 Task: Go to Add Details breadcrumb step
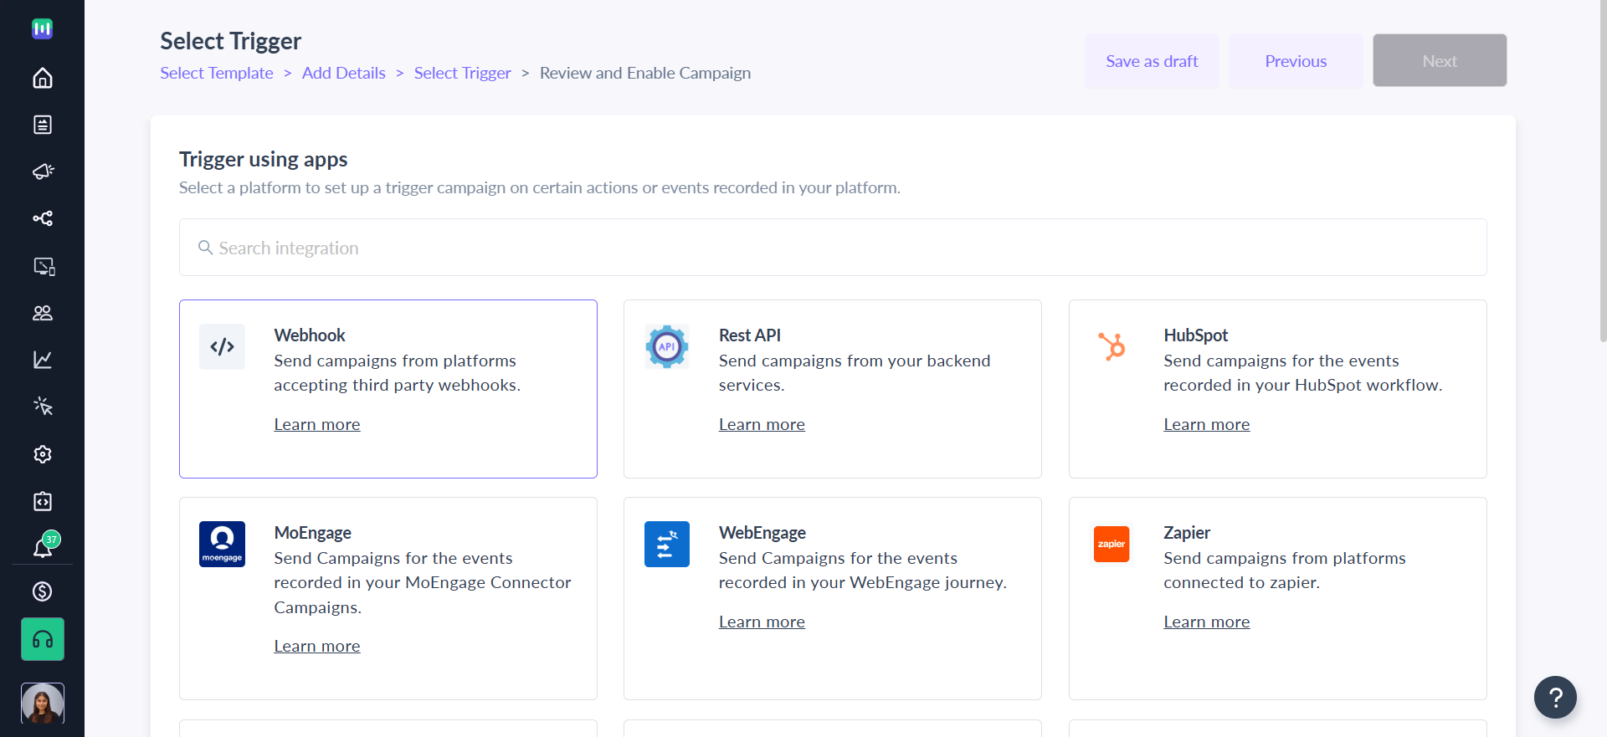[344, 73]
